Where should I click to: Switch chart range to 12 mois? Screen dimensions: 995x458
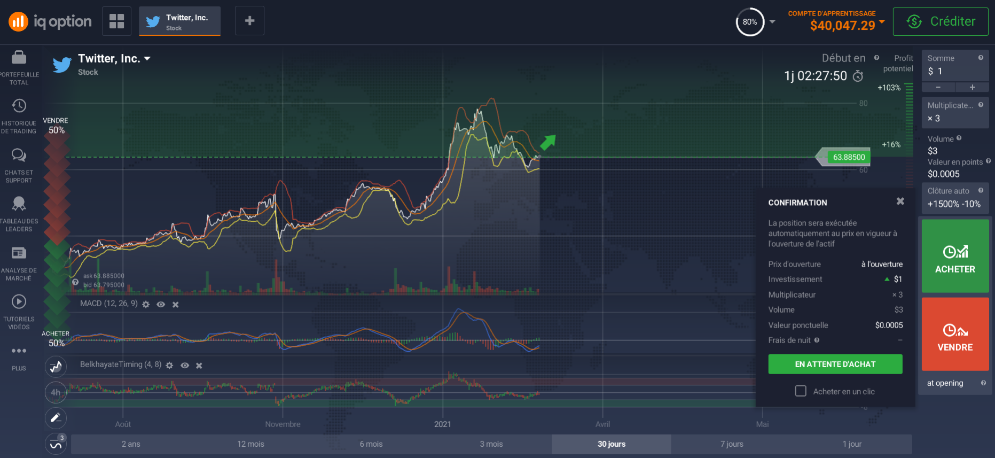point(250,444)
